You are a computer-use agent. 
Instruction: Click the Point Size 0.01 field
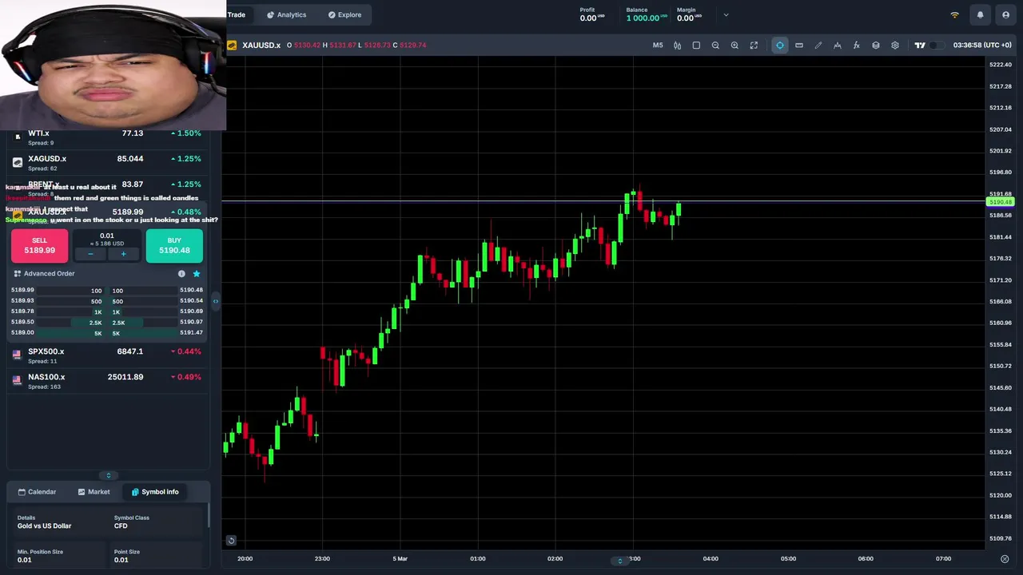pos(157,556)
